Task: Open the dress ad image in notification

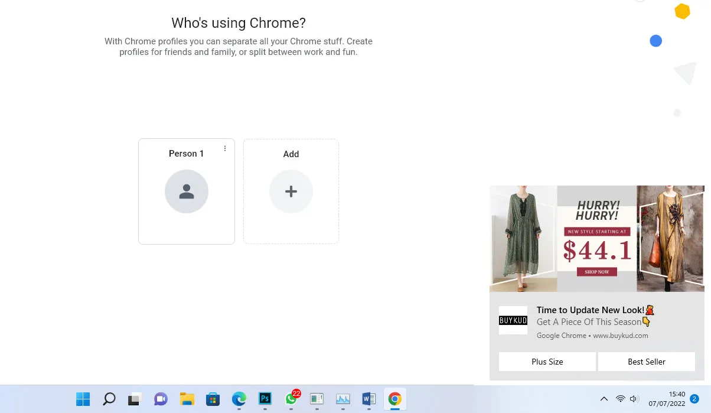Action: point(596,239)
